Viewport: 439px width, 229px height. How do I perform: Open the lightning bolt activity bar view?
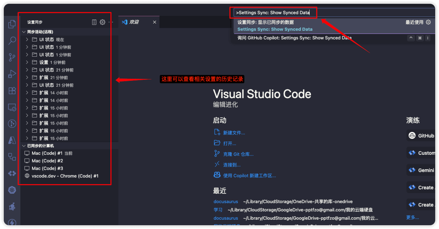point(12,223)
